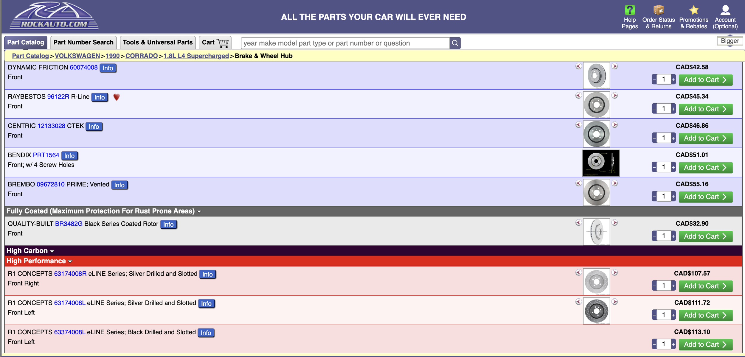The image size is (745, 357).
Task: Decrease quantity for Bendix PRT1564 rotor
Action: (654, 167)
